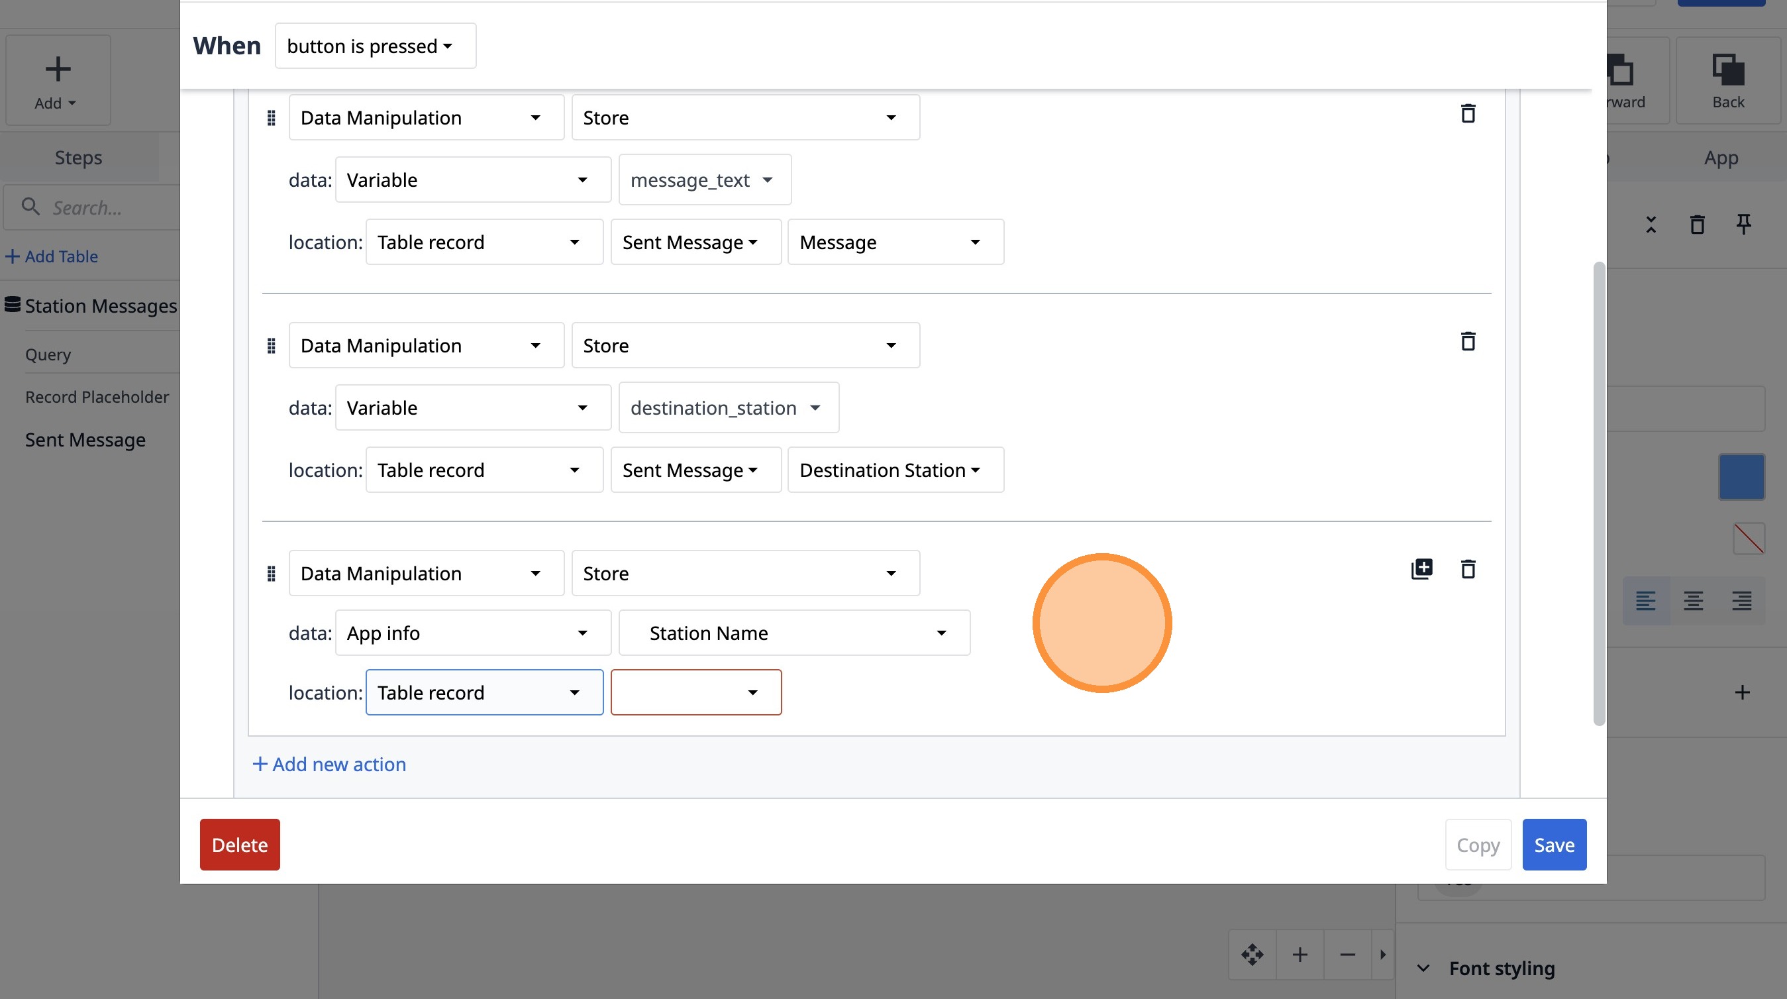Switch to the App tab
This screenshot has height=999, width=1787.
1720,158
